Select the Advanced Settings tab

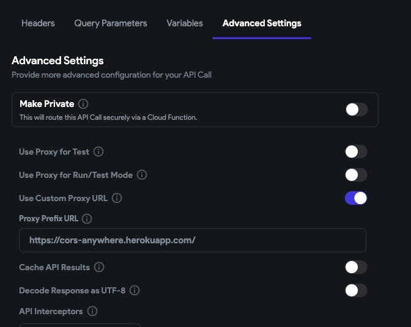pyautogui.click(x=262, y=23)
